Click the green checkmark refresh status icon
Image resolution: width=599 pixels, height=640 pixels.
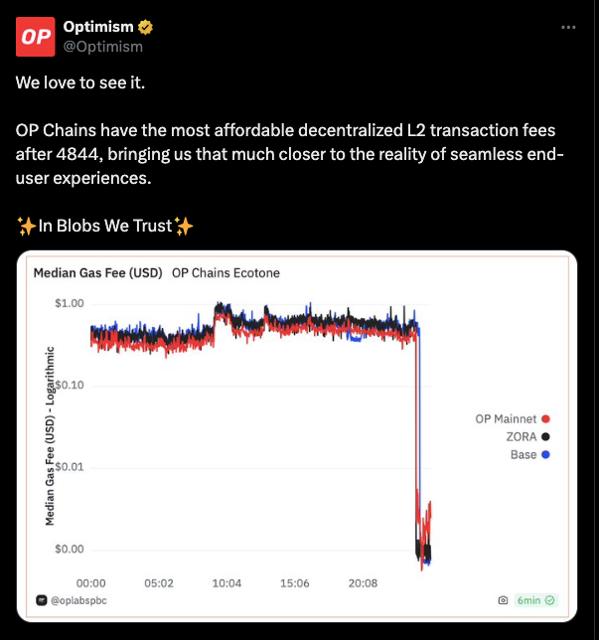click(549, 600)
